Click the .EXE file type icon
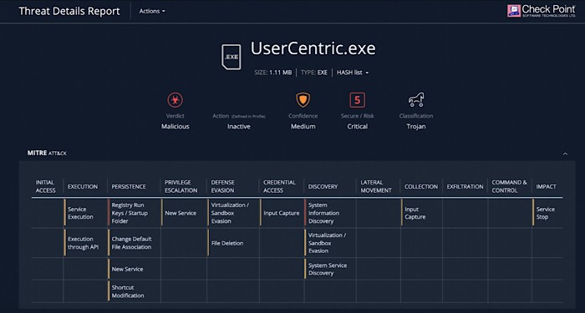585x313 pixels. coord(231,57)
